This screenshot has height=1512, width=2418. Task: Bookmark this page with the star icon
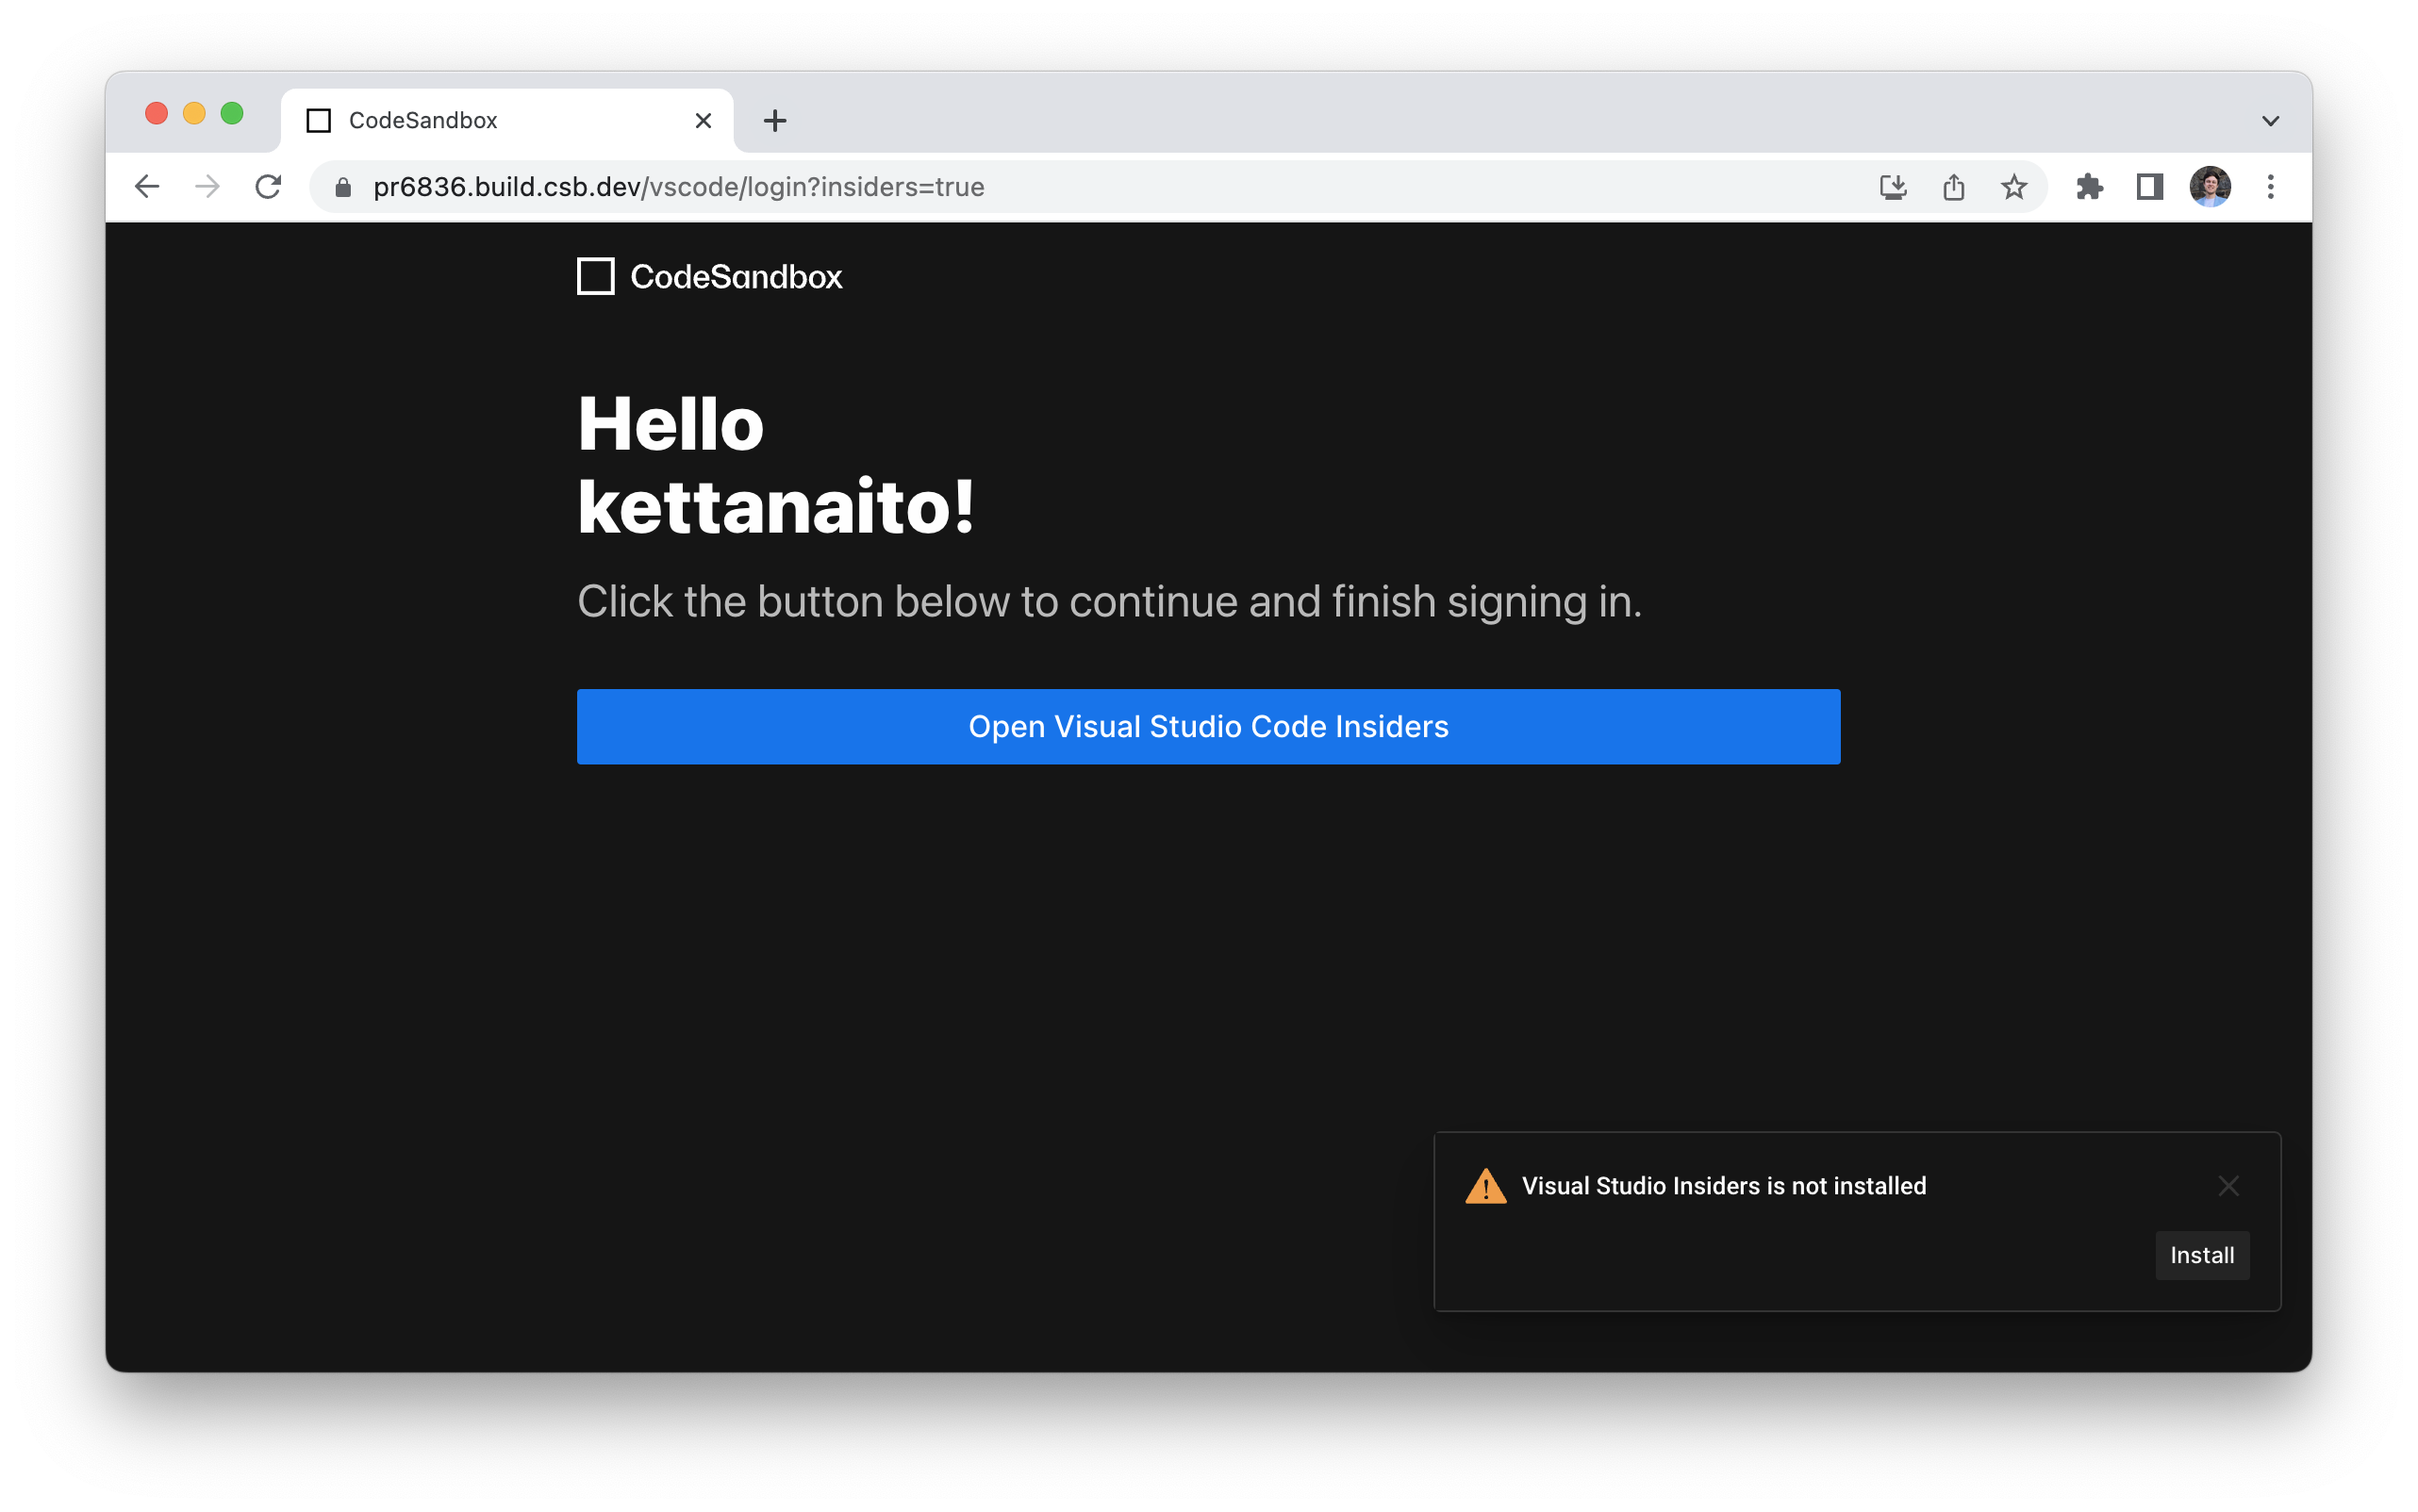[x=2013, y=187]
